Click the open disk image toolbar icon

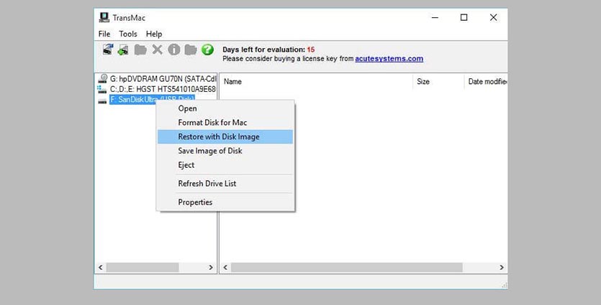pos(107,50)
